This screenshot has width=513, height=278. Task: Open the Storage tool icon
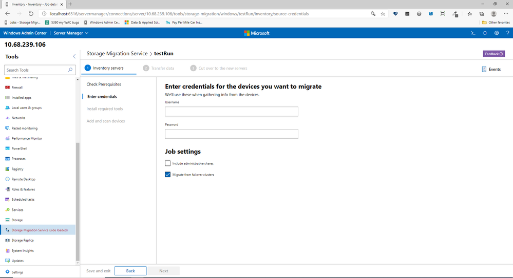point(8,220)
